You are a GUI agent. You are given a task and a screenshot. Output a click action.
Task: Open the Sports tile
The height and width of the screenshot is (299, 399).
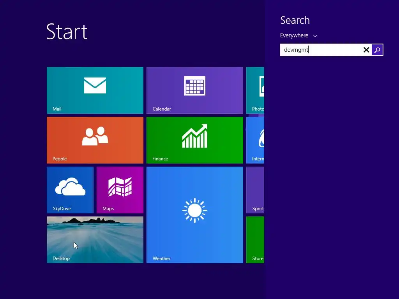[x=255, y=190]
